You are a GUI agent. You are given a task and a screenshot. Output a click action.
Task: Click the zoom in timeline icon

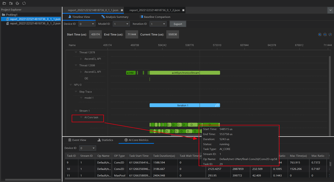320,34
